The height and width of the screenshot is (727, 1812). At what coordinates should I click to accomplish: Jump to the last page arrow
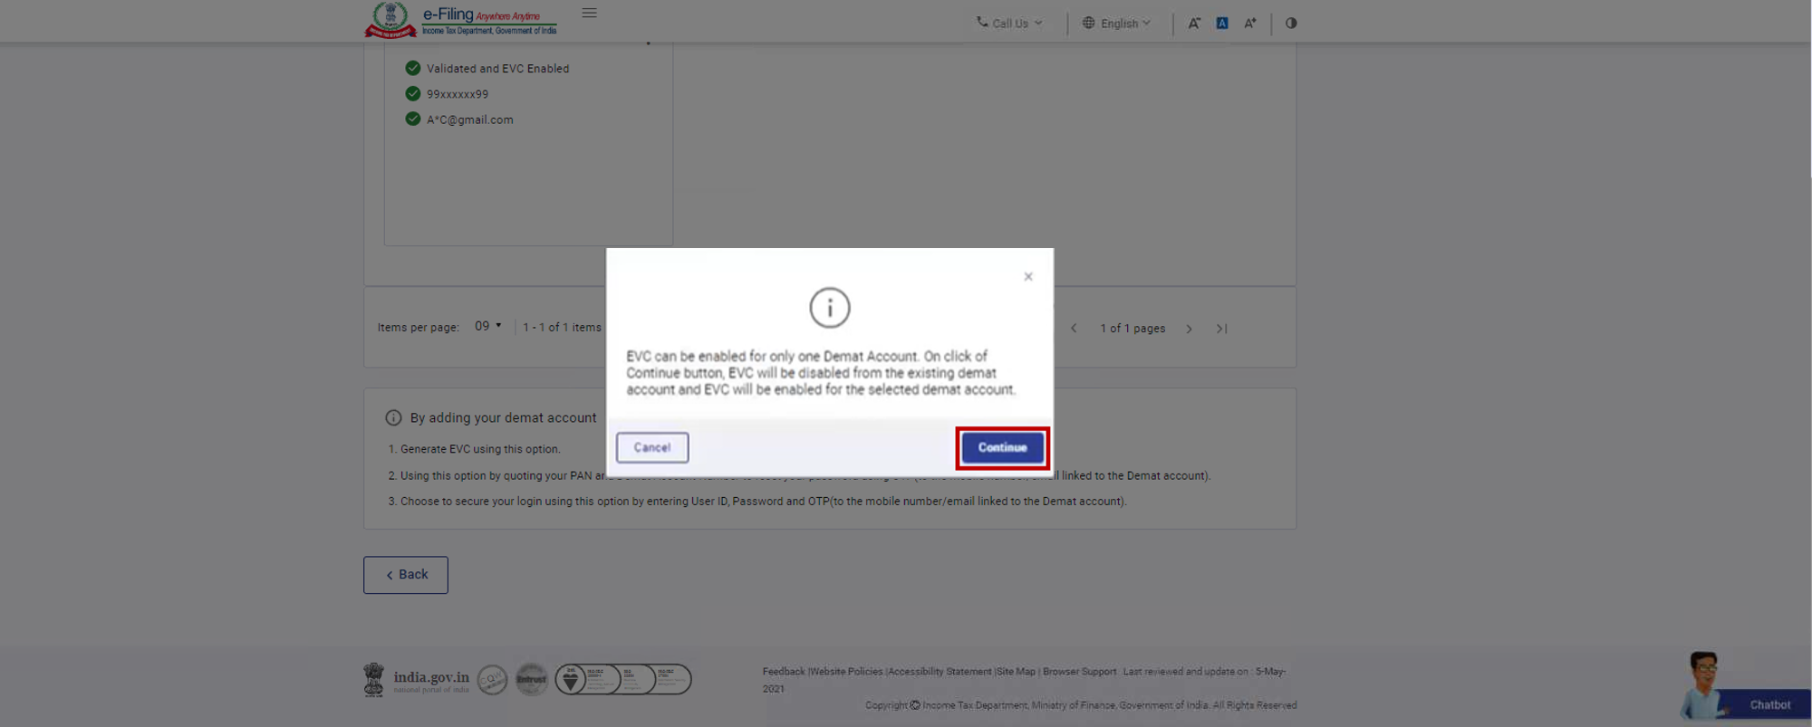coord(1221,329)
